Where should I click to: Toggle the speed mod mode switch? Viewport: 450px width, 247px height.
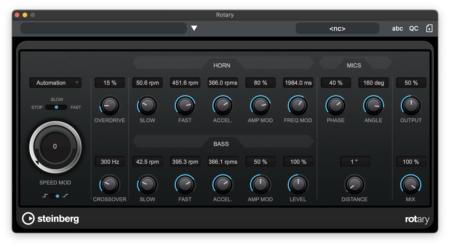(x=55, y=196)
